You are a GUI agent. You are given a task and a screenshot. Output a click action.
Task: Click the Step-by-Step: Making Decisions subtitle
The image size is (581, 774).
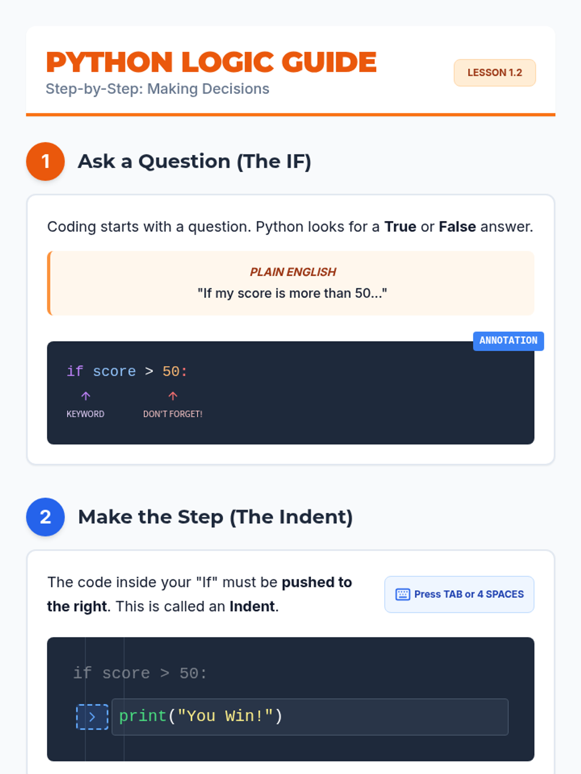pyautogui.click(x=157, y=89)
